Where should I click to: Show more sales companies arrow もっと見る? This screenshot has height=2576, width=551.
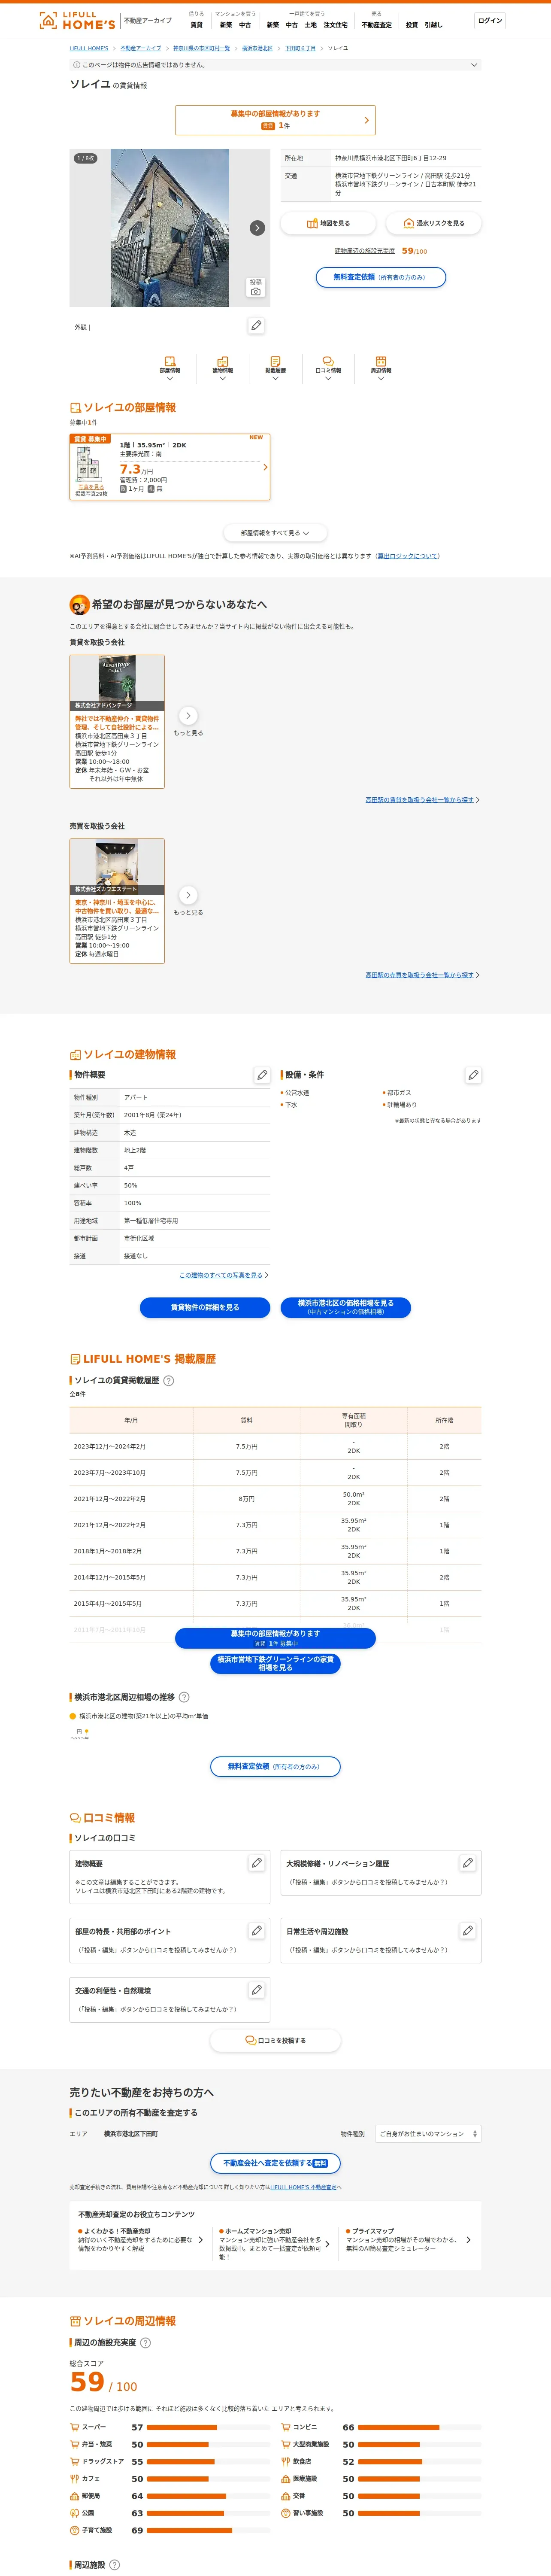tap(188, 895)
